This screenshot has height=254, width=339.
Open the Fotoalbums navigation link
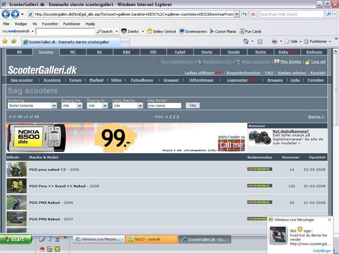click(142, 80)
